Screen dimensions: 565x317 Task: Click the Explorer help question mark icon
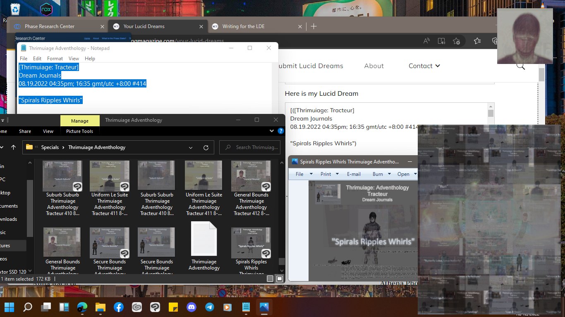pos(281,131)
